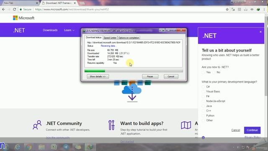Click the page vertical scrollbar

click(266, 57)
